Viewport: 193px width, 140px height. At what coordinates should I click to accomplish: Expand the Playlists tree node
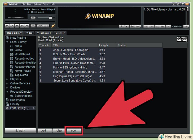pos(7,79)
